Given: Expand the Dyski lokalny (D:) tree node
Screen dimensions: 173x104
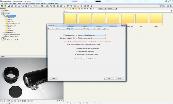Looking at the screenshot, I should tap(3, 33).
